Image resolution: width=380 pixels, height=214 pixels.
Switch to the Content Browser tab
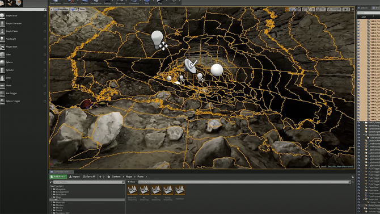[x=61, y=172]
